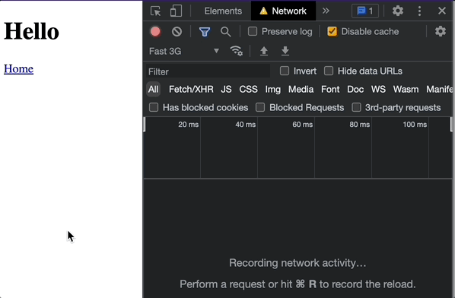Tick the Invert filter checkbox
Screen dimensions: 455x298
[x=285, y=71]
